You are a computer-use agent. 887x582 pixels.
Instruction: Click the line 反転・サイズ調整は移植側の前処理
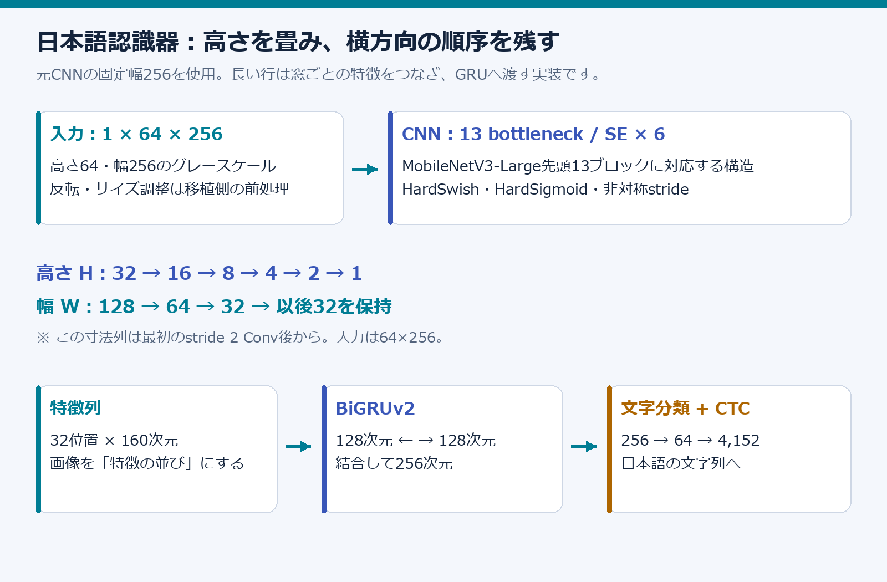pos(170,189)
